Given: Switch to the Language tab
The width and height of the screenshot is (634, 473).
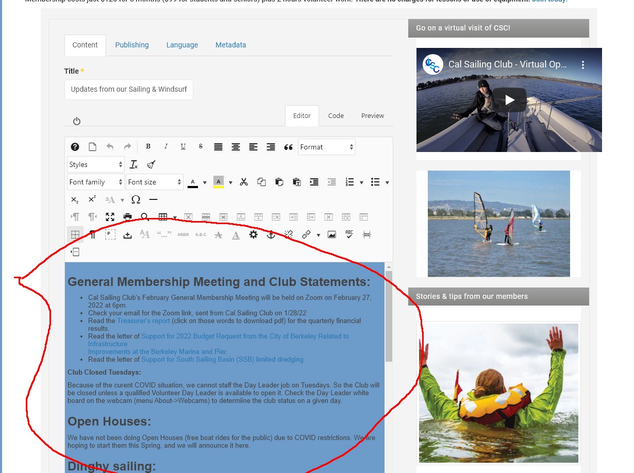Looking at the screenshot, I should click(182, 45).
